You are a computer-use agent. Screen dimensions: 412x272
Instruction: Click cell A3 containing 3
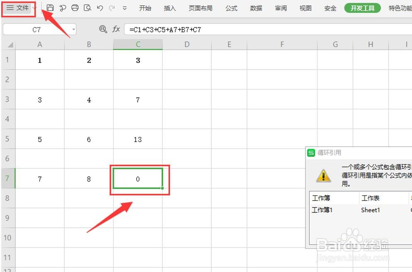pos(40,99)
